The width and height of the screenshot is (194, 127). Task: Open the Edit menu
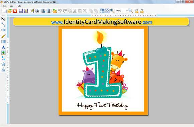pyautogui.click(x=11, y=6)
